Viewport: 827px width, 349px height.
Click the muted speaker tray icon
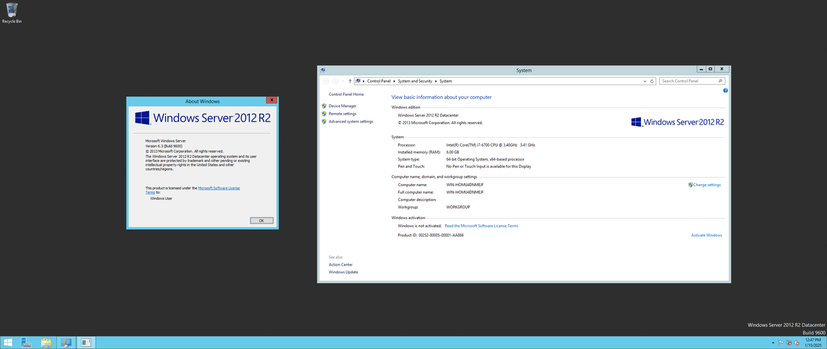[797, 343]
